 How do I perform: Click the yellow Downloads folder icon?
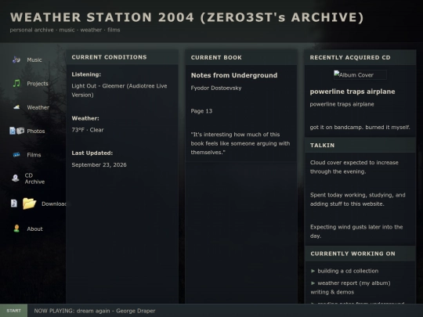[x=29, y=204]
